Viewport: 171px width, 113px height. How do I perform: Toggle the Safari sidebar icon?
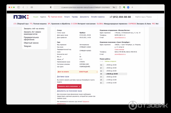(x=19, y=7)
